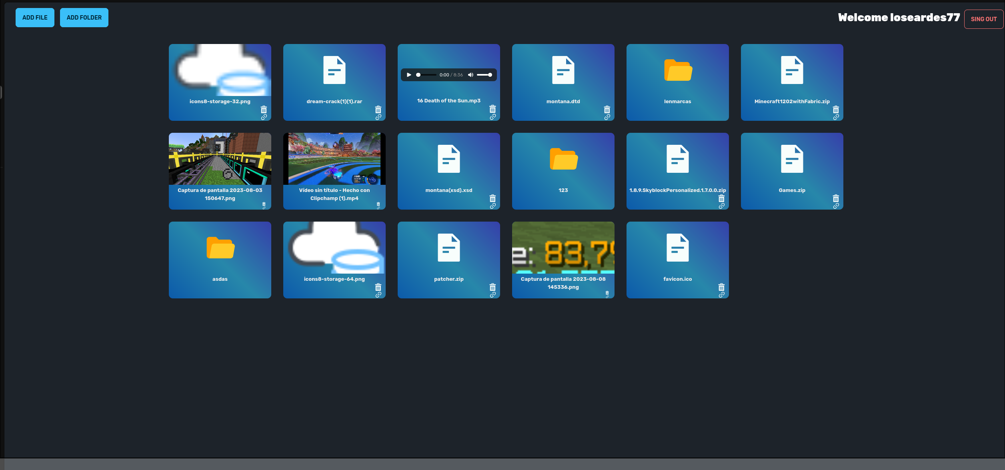
Task: Copy link for montana.dtd
Action: [607, 117]
